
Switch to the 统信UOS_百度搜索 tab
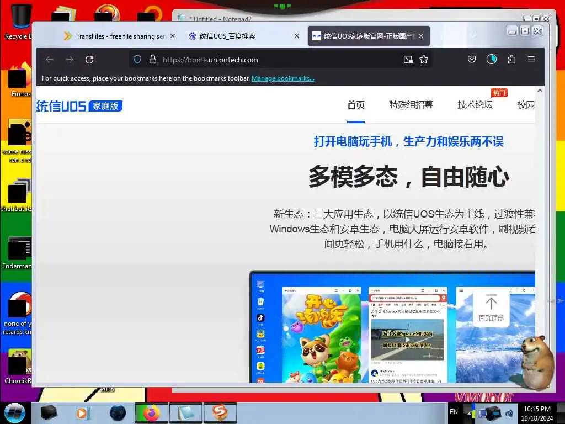point(243,36)
